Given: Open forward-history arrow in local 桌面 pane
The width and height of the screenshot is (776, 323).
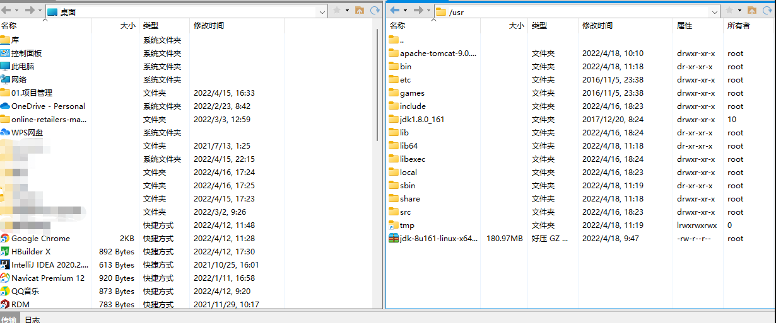Looking at the screenshot, I should pos(40,11).
